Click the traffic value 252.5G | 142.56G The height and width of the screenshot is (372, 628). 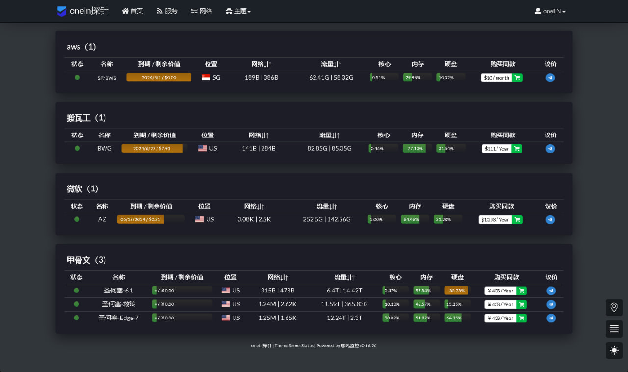coord(327,219)
